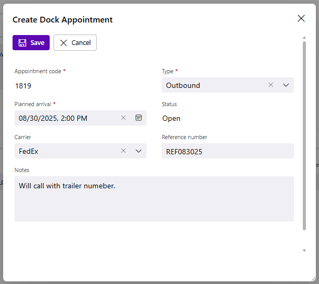Screen dimensions: 319x284
Task: Remove the FedEx carrier selection
Action: (123, 151)
